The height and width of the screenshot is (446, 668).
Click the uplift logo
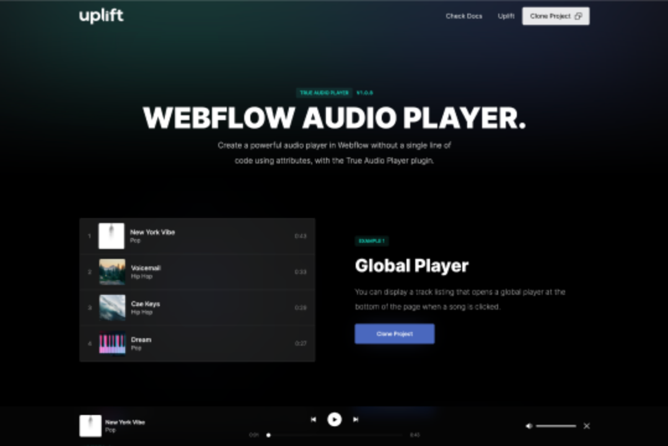click(102, 15)
